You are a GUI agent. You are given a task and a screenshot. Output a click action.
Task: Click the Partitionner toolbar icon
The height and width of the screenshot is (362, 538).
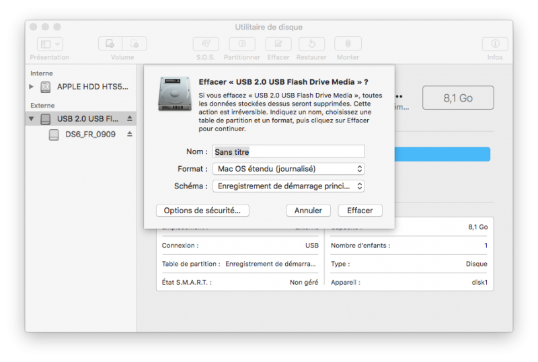(242, 44)
